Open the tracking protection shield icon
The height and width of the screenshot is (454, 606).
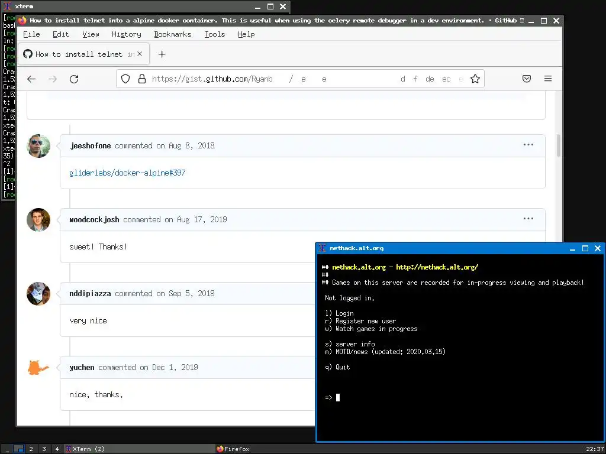coord(125,79)
